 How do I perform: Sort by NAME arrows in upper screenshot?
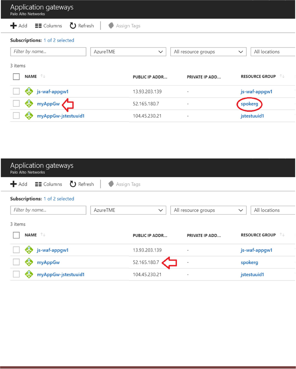click(43, 76)
